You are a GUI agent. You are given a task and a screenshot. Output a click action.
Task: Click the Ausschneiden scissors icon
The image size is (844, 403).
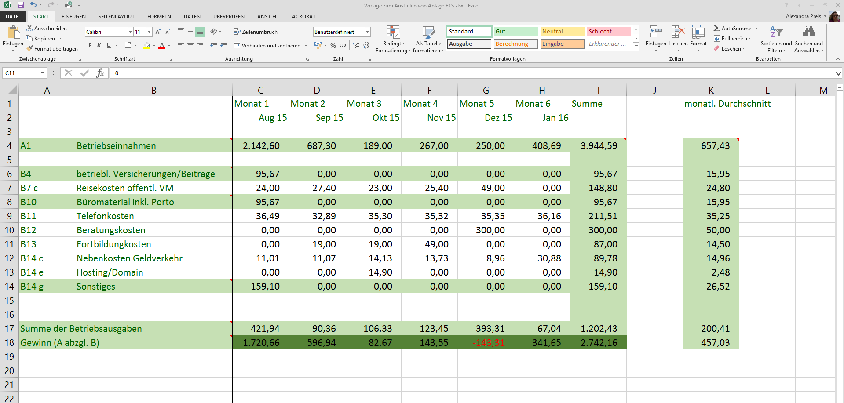point(30,29)
